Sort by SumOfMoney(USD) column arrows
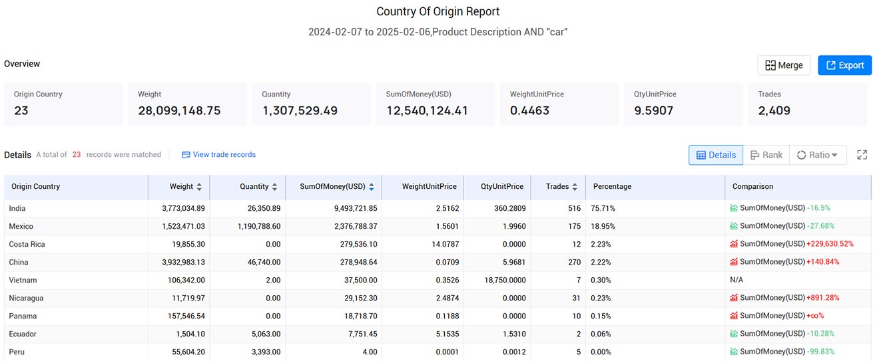Image resolution: width=875 pixels, height=361 pixels. [x=372, y=187]
